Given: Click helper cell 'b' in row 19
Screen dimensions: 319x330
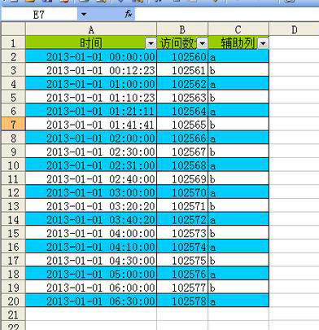Looking at the screenshot, I should (x=238, y=288).
